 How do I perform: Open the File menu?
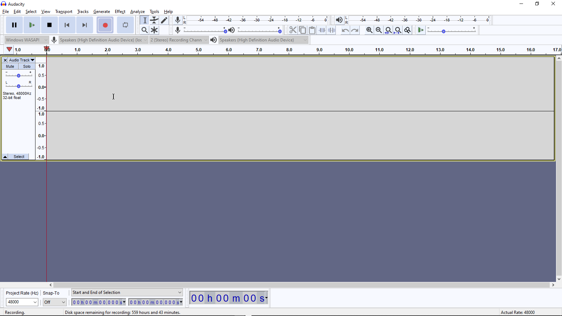pyautogui.click(x=6, y=12)
